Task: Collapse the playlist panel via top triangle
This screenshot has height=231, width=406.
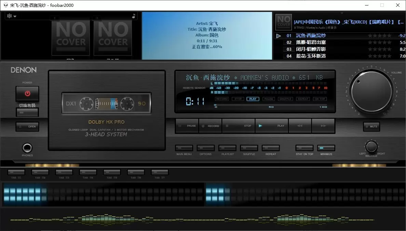Action: [342, 13]
